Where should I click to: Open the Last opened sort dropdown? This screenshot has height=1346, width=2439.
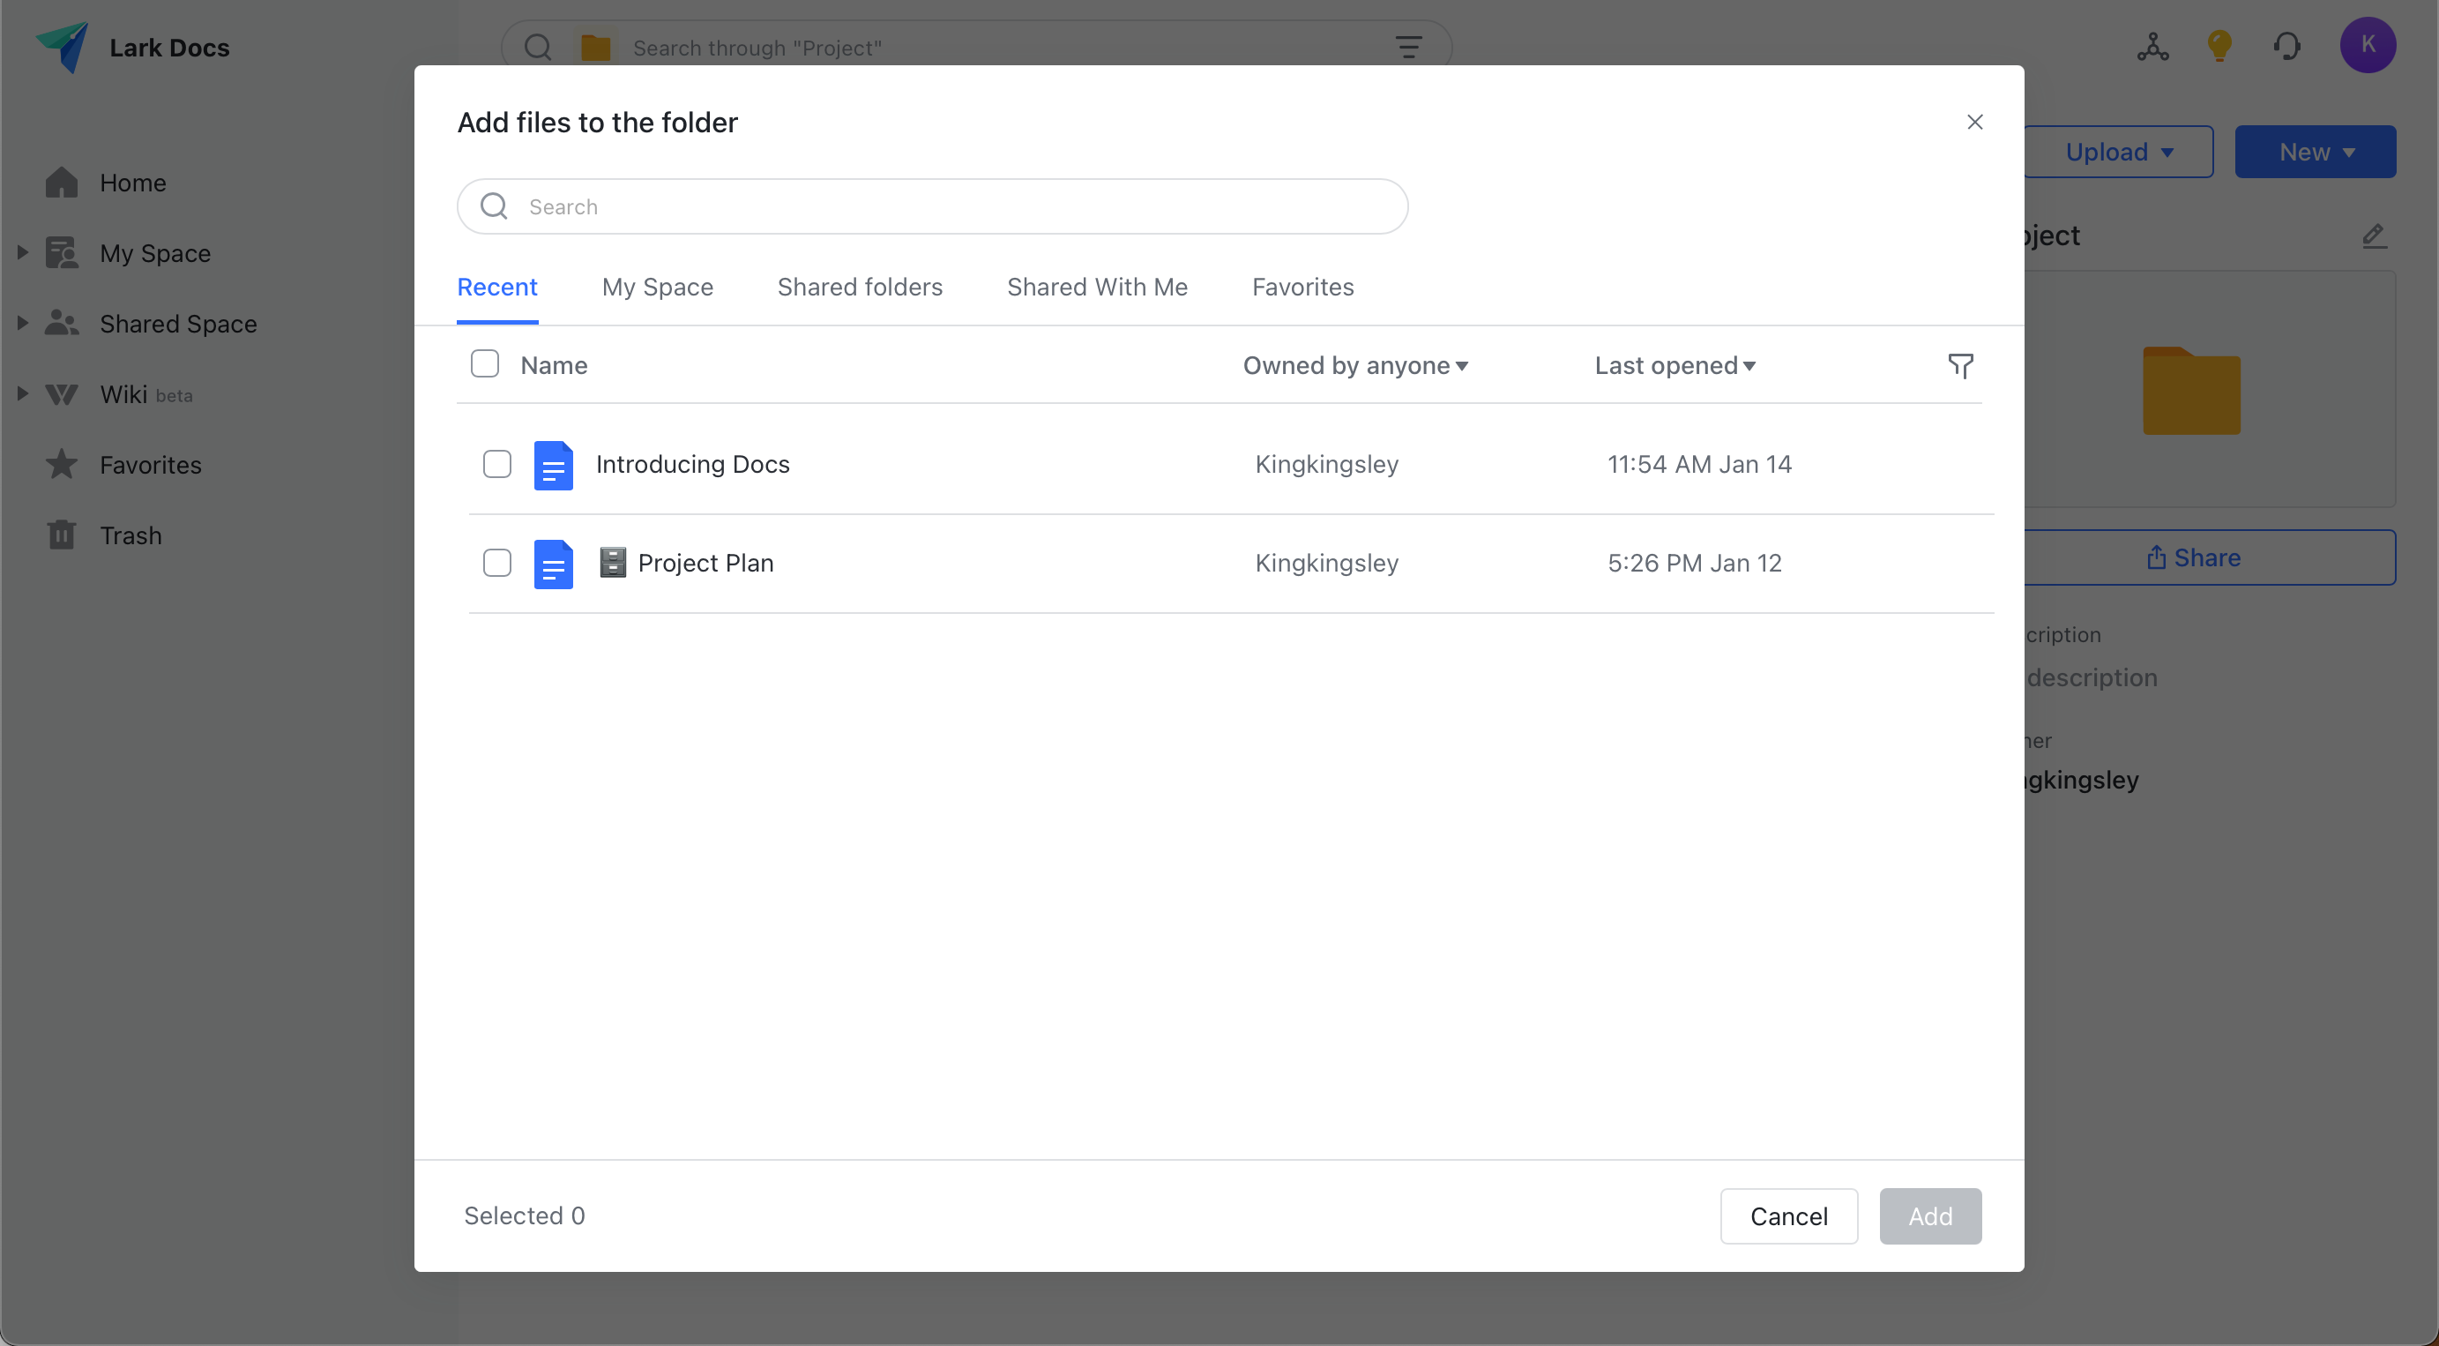tap(1674, 366)
